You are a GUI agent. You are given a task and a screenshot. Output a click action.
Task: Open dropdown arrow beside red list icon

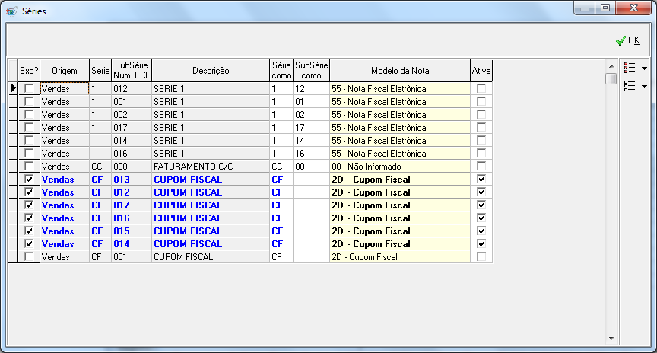[644, 68]
